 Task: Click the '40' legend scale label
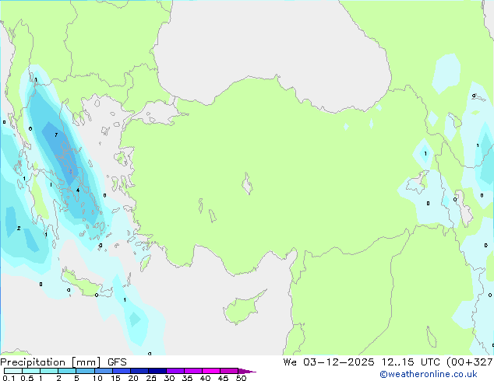205,378
